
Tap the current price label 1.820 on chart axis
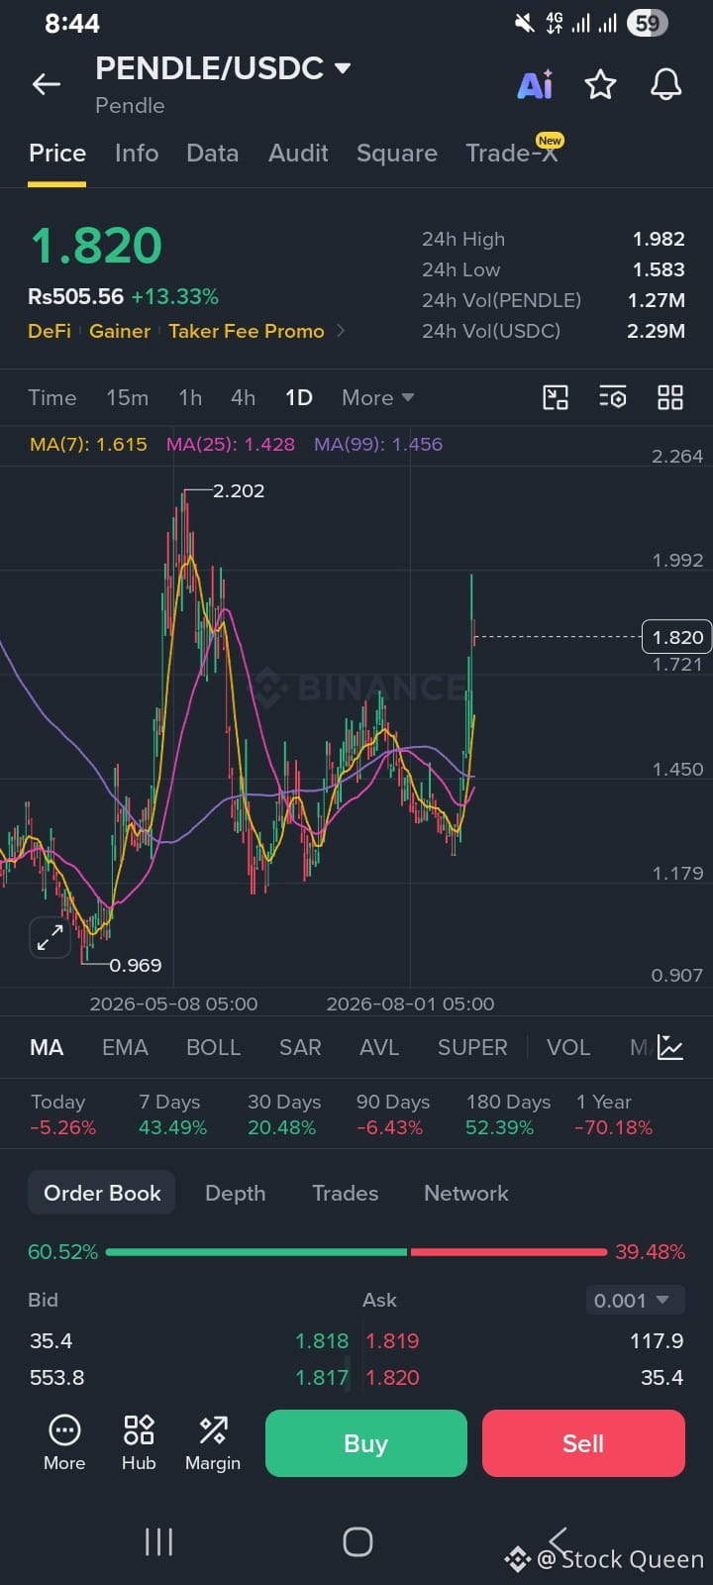coord(677,637)
